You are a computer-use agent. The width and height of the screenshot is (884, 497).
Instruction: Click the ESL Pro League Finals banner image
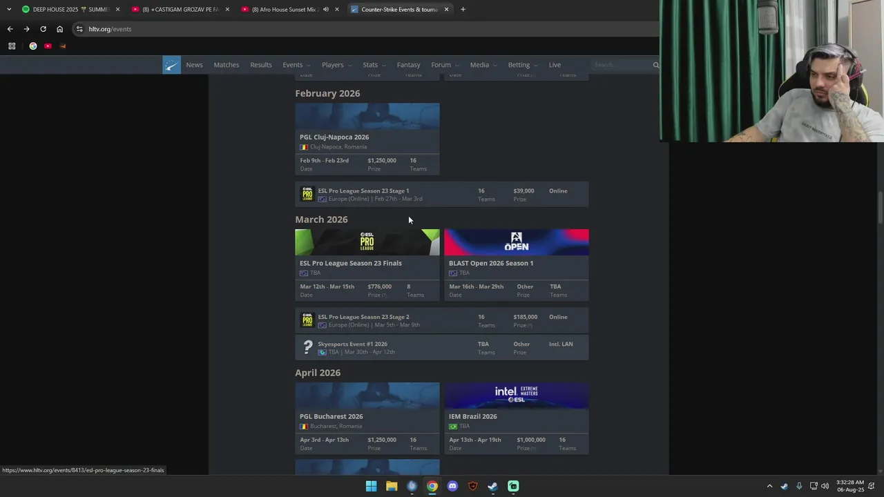click(x=367, y=242)
